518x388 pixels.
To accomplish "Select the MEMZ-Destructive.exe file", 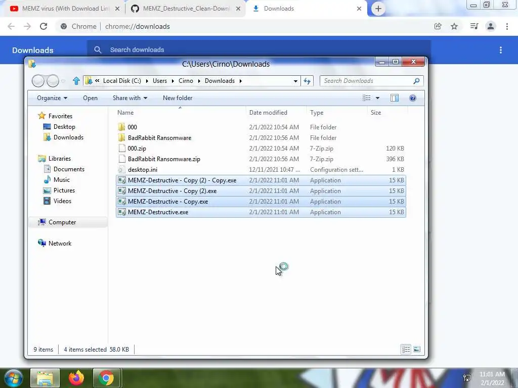I will coord(261,212).
